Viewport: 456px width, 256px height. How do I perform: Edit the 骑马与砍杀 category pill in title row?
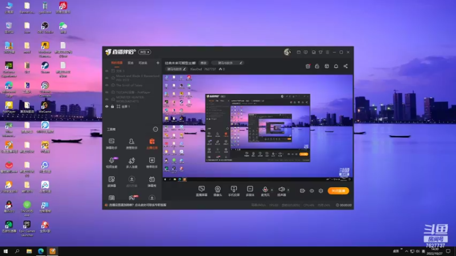227,63
